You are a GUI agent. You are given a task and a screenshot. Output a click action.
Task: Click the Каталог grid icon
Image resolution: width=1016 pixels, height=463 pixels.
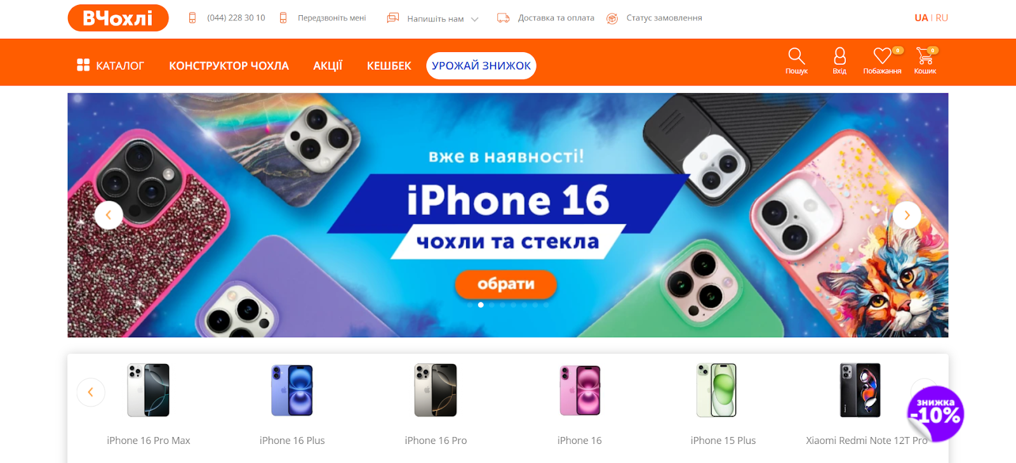pyautogui.click(x=83, y=65)
